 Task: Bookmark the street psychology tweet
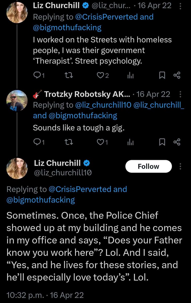pos(162,75)
